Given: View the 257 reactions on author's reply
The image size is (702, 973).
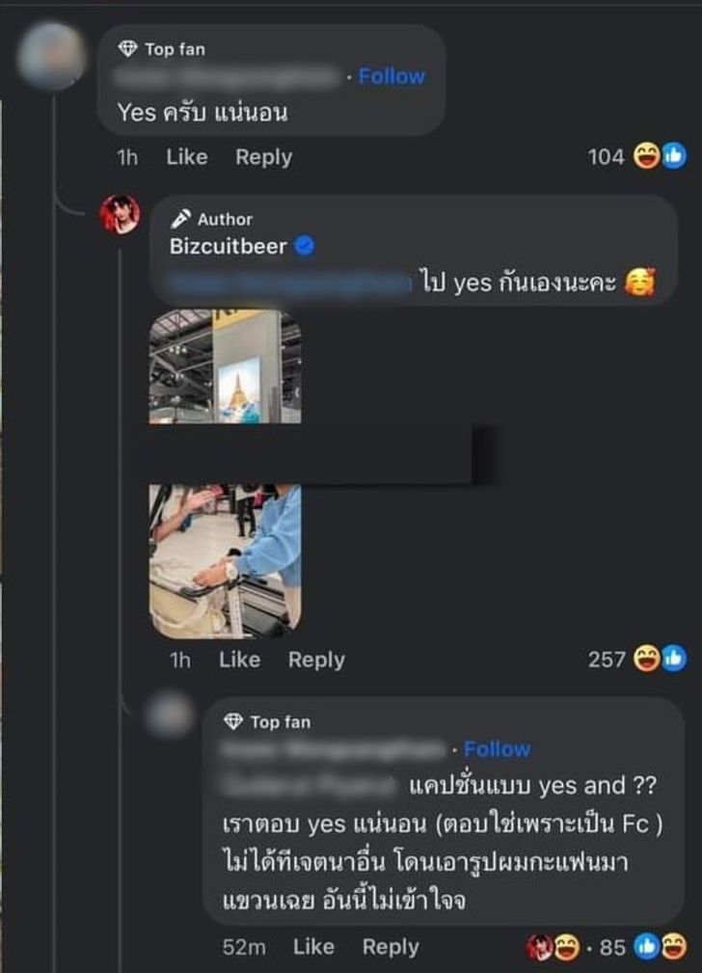Looking at the screenshot, I should pos(637,659).
